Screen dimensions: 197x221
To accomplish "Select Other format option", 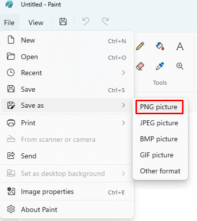I will [160, 171].
